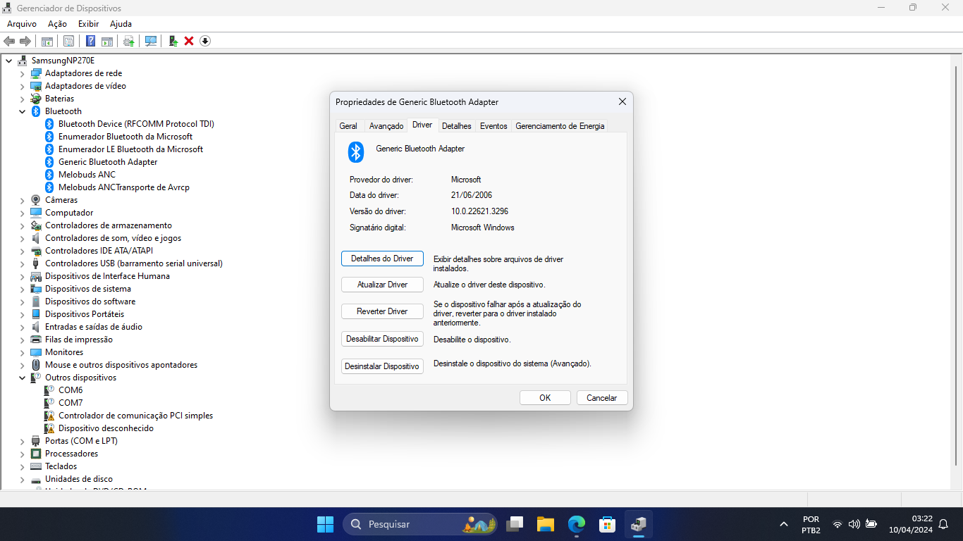Switch to the Detalhes tab
963x541 pixels.
(x=457, y=126)
